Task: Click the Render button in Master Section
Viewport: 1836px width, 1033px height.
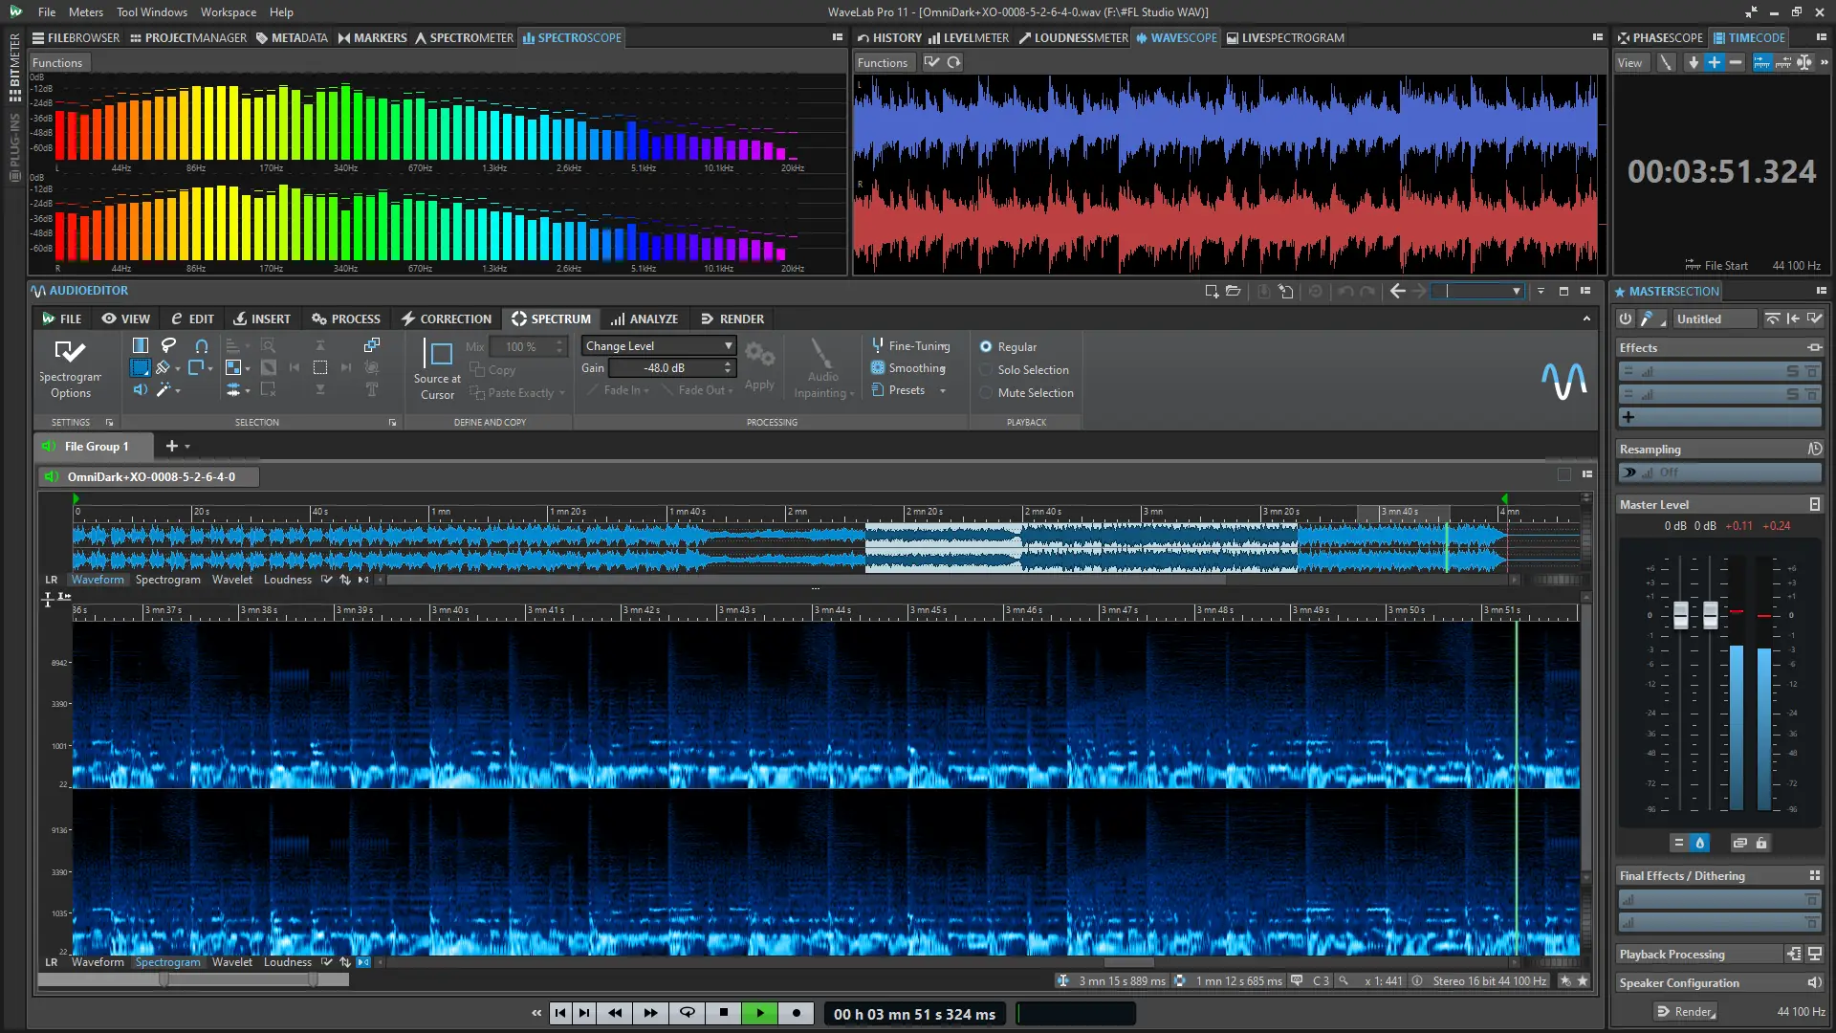Action: (x=1688, y=1011)
